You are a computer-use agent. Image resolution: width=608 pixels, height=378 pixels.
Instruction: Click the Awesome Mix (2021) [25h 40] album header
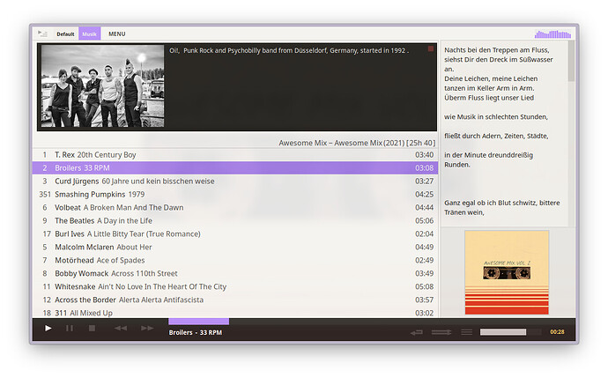357,143
